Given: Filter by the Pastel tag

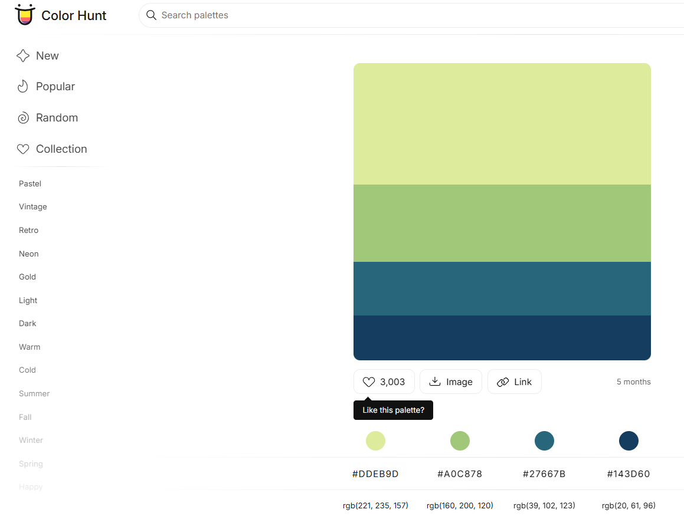Looking at the screenshot, I should (x=30, y=183).
